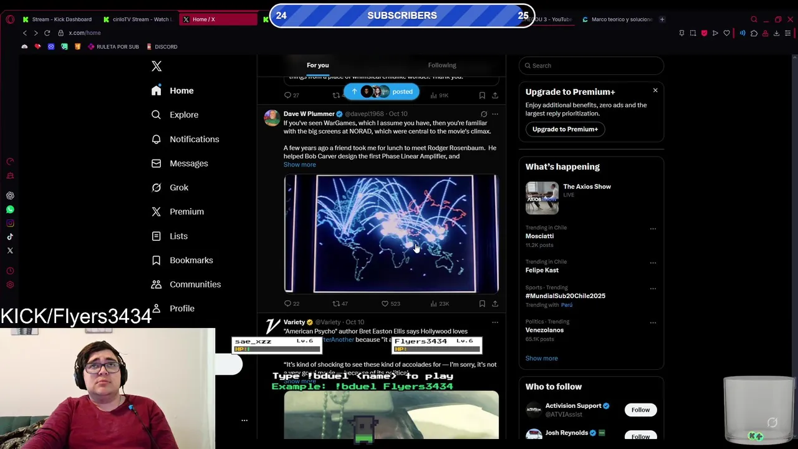Viewport: 798px width, 449px height.
Task: View analytics of Dave W Plummer's post
Action: [x=439, y=304]
